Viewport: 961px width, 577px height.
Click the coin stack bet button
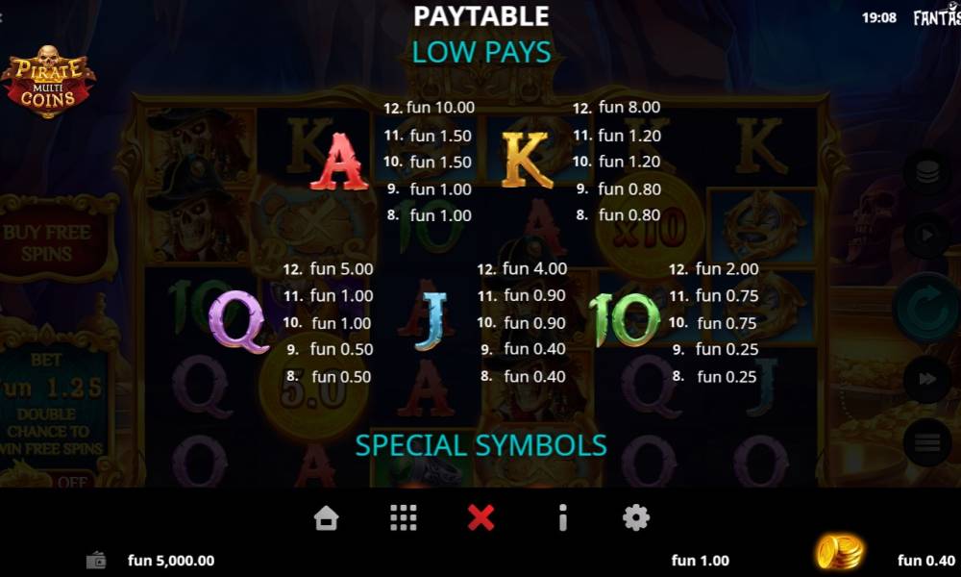pos(927,172)
